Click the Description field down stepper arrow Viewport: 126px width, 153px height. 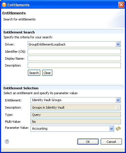(x=118, y=109)
